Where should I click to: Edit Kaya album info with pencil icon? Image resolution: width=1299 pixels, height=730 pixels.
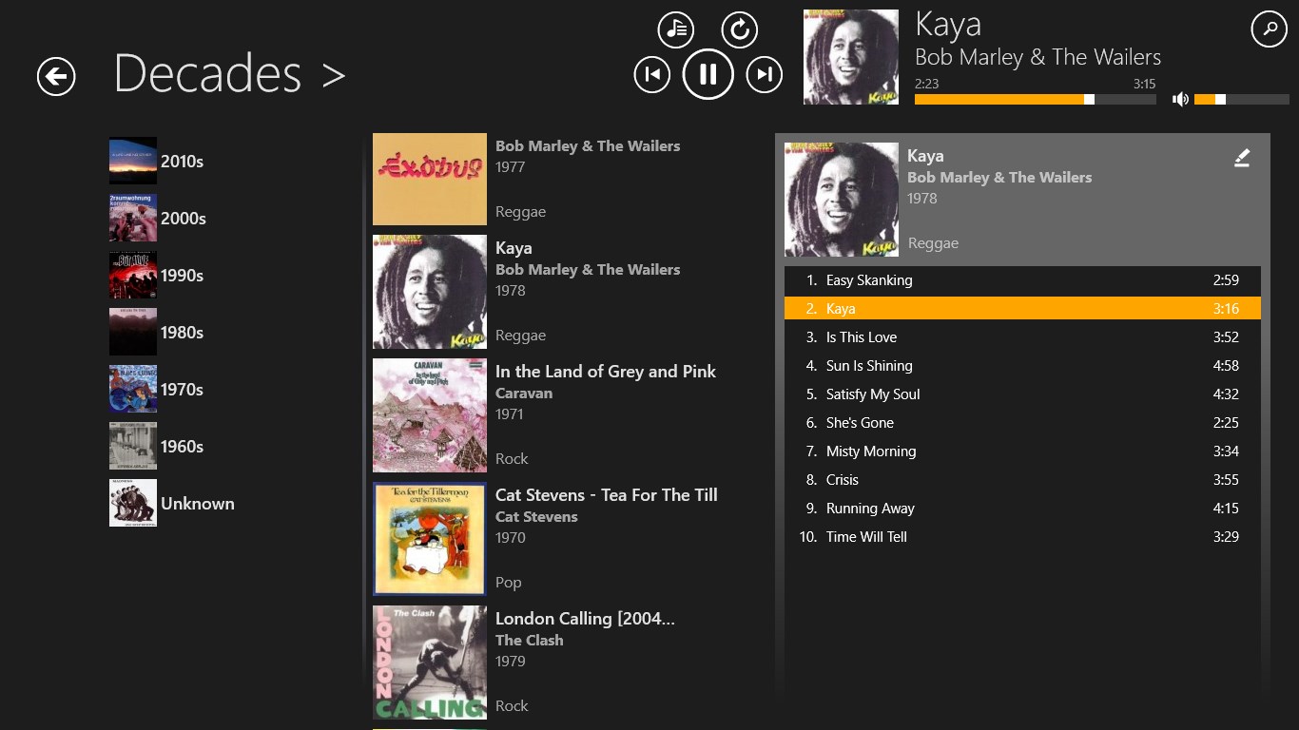click(1242, 159)
